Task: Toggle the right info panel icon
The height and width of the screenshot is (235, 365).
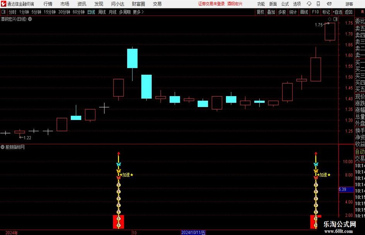Action: (335, 19)
